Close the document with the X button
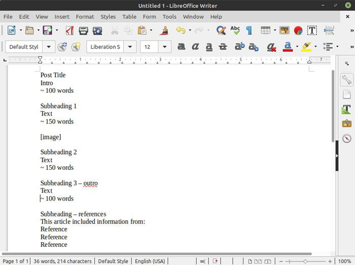This screenshot has width=355, height=265. (347, 17)
